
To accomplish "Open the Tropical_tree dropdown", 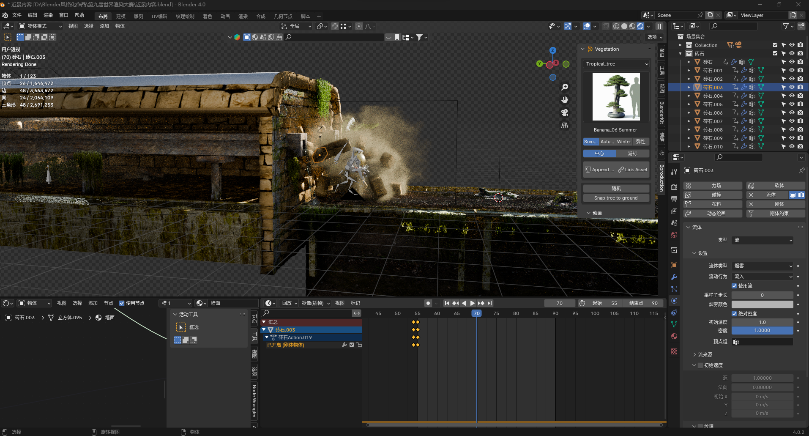I will click(615, 64).
